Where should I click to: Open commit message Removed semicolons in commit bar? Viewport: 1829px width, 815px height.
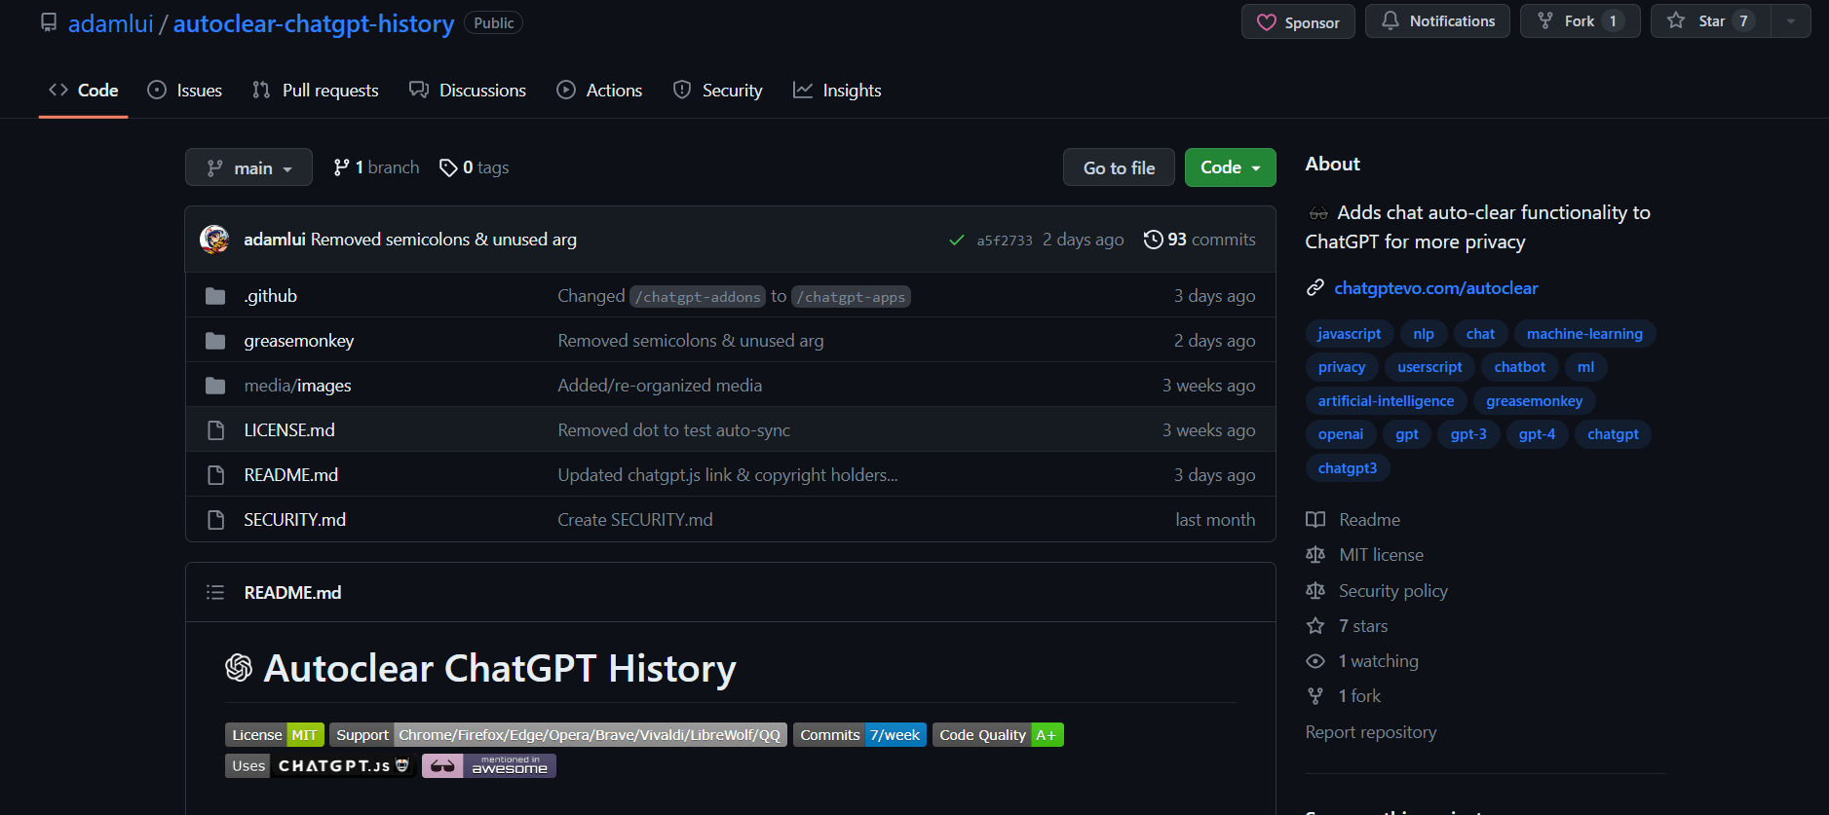(443, 240)
